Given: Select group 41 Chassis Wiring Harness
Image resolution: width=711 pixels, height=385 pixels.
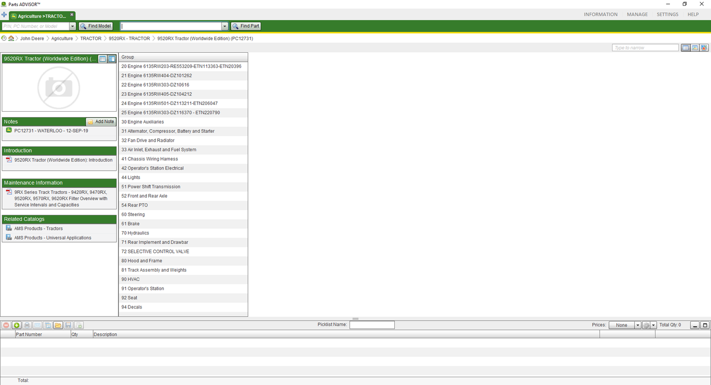Looking at the screenshot, I should (x=183, y=159).
